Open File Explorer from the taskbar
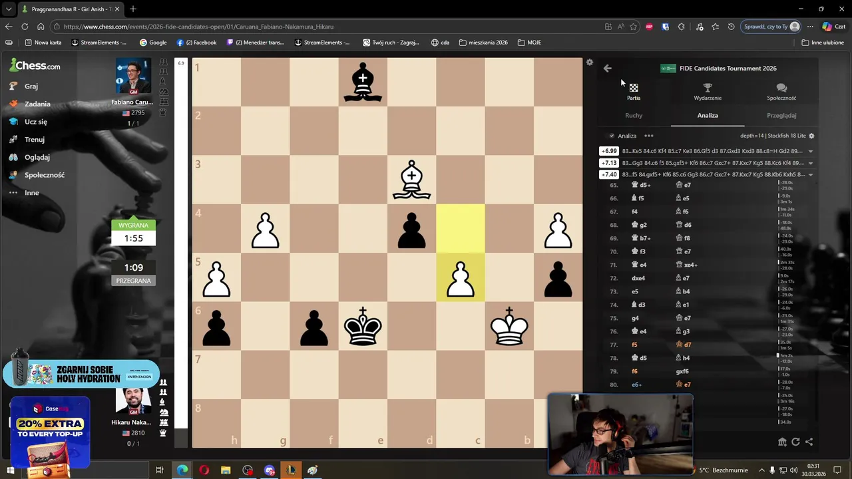Image resolution: width=852 pixels, height=479 pixels. [x=226, y=470]
